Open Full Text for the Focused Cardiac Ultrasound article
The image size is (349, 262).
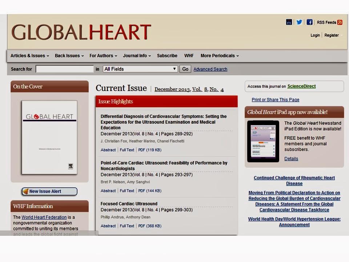127,226
